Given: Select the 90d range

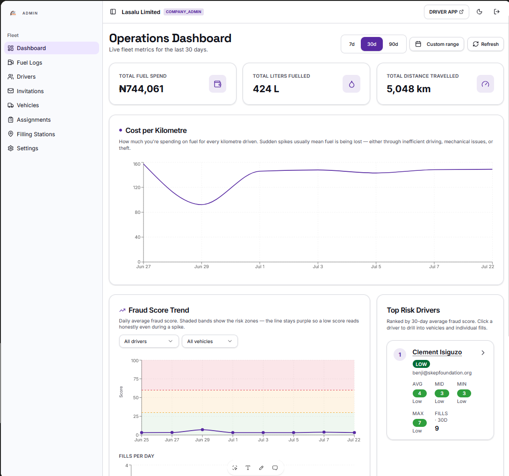Looking at the screenshot, I should tap(394, 44).
